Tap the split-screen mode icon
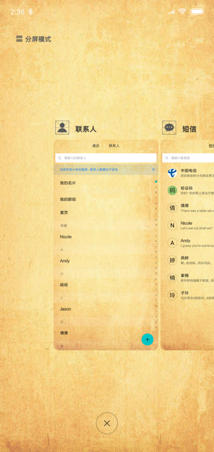Image resolution: width=214 pixels, height=452 pixels. point(19,39)
